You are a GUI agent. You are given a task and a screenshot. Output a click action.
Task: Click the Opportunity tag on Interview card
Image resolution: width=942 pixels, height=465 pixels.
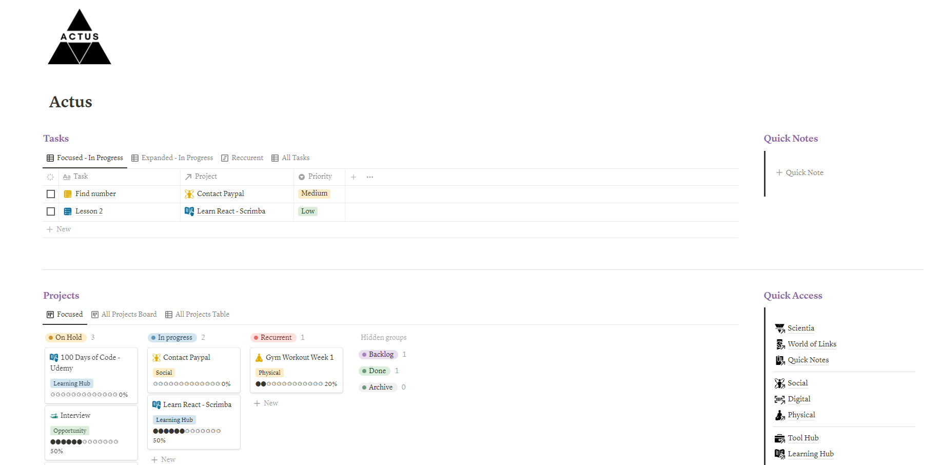coord(70,431)
